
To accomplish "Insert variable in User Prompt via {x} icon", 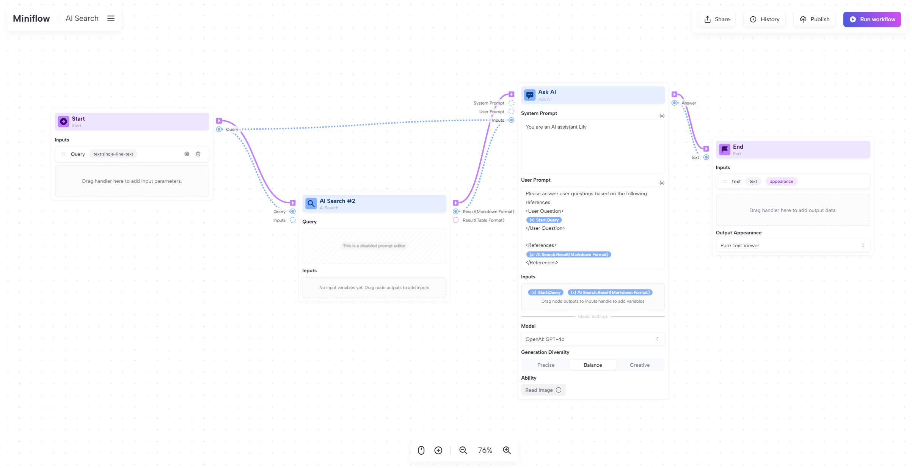I will 662,182.
